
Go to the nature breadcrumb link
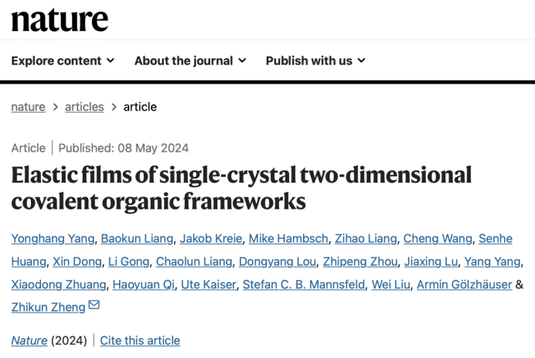[x=28, y=107]
